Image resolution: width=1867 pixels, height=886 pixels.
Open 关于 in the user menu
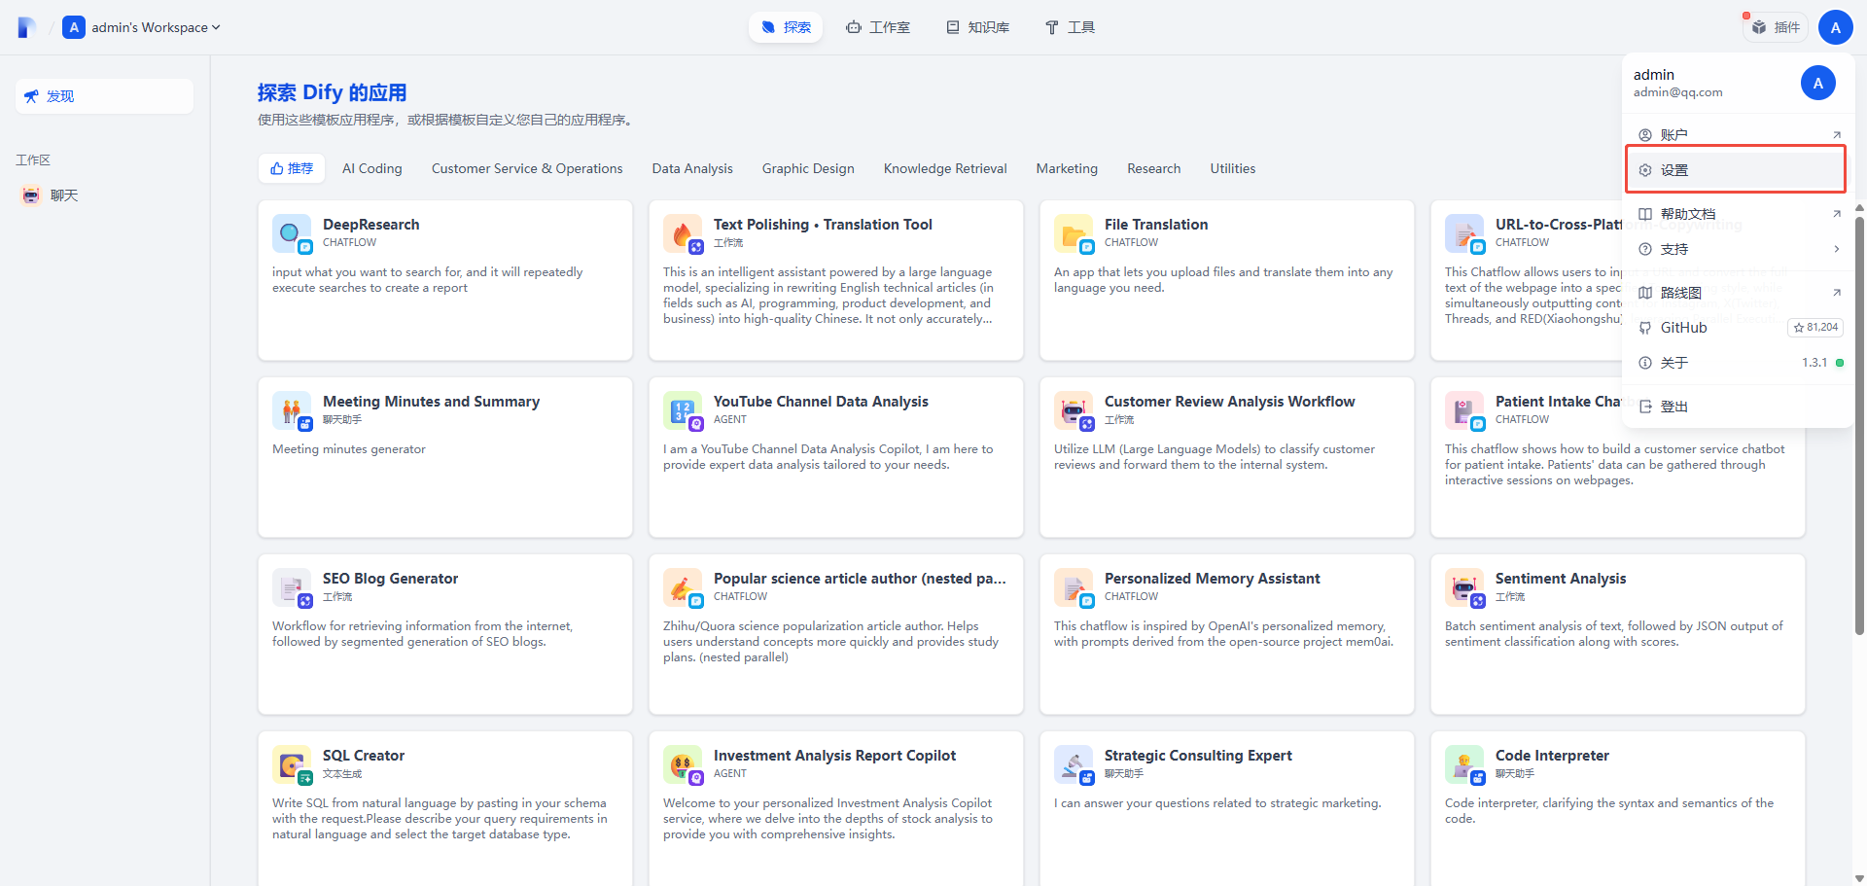point(1737,363)
